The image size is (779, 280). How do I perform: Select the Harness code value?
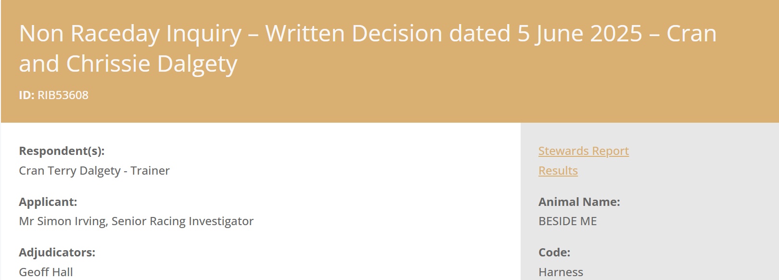561,272
